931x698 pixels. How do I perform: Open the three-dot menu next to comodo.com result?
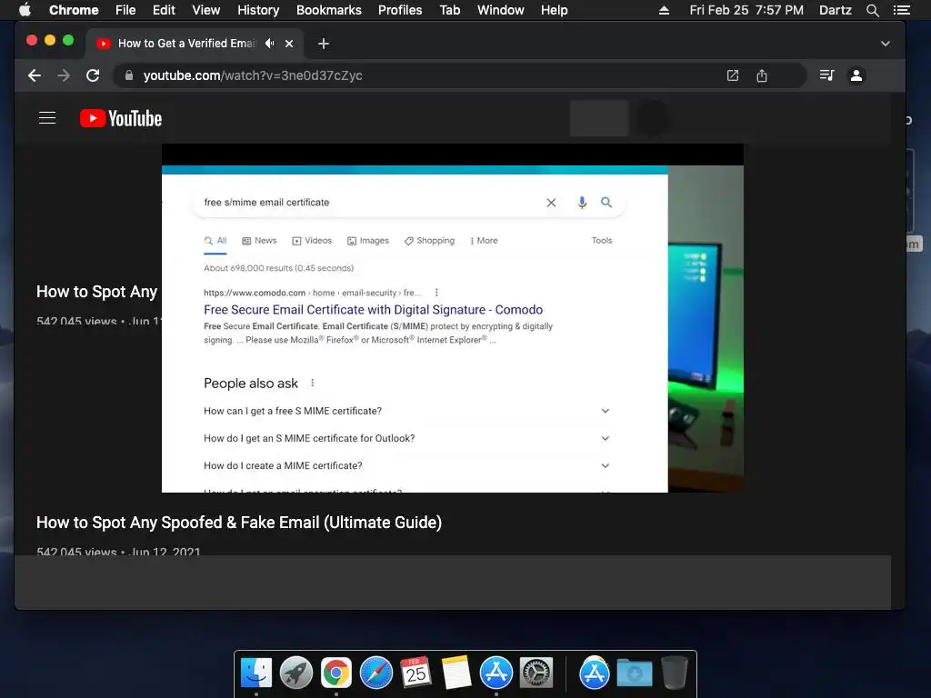[436, 293]
